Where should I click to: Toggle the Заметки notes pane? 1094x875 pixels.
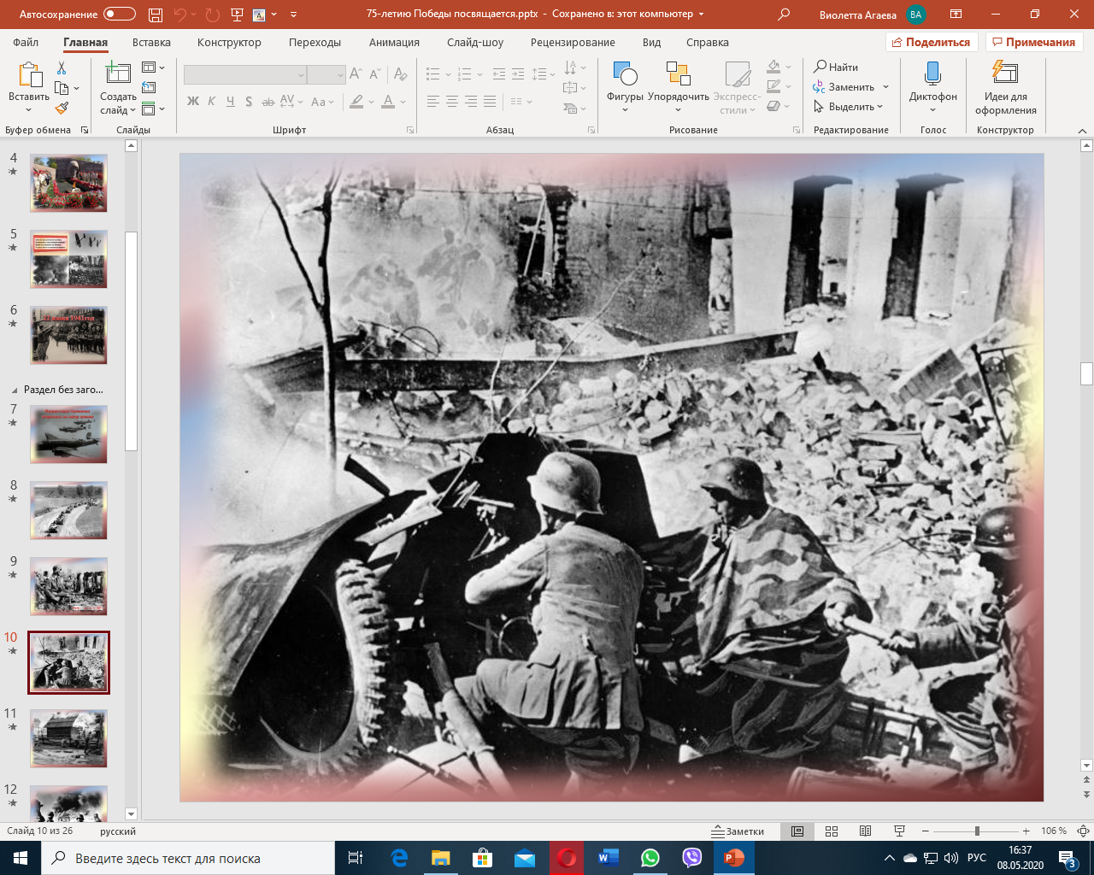click(x=738, y=831)
